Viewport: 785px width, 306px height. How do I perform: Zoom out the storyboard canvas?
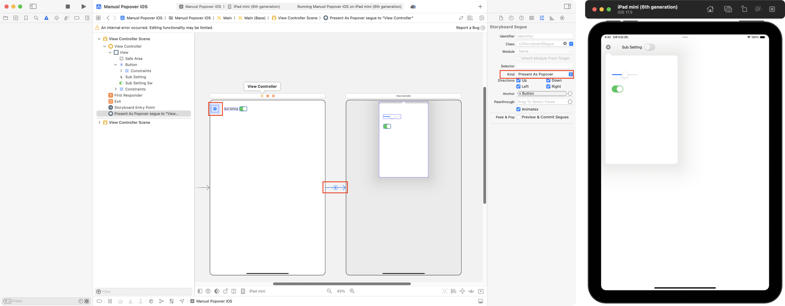pos(329,291)
